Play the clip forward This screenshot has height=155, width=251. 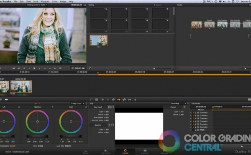coord(39,68)
